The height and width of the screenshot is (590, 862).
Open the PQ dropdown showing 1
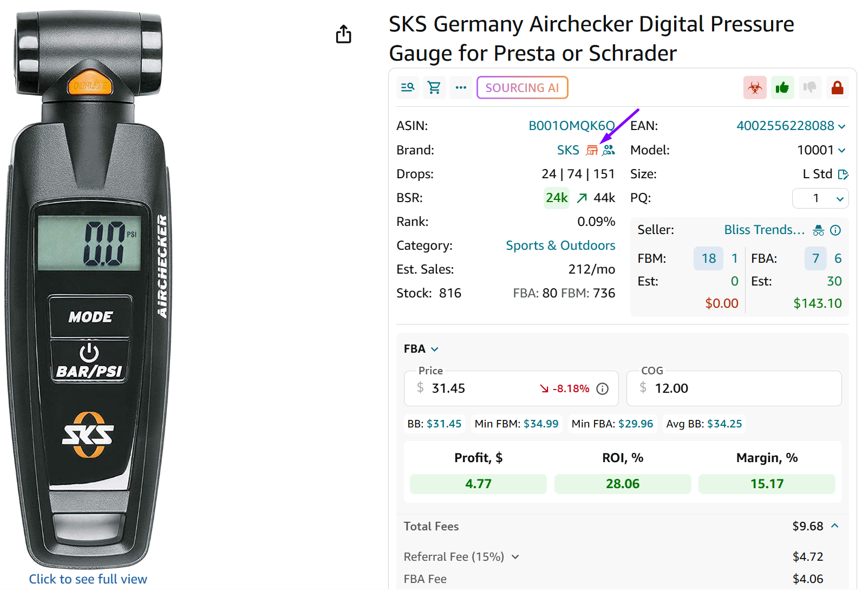tap(820, 198)
